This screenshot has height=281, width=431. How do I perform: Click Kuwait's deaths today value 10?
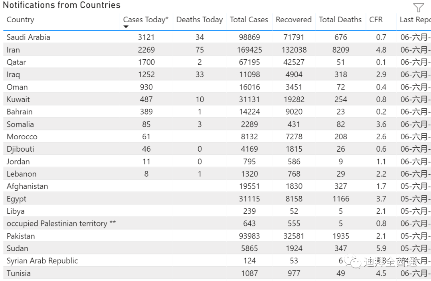pyautogui.click(x=200, y=100)
